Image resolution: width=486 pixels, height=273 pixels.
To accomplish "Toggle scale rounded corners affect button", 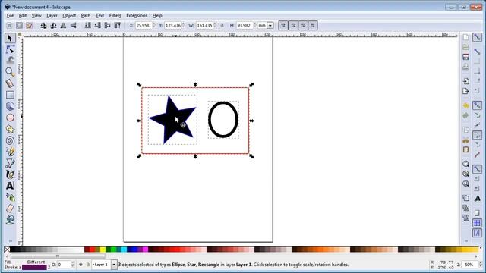I will point(293,25).
